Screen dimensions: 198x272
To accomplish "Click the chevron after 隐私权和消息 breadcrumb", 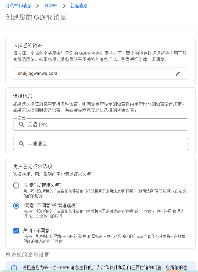I will point(38,6).
